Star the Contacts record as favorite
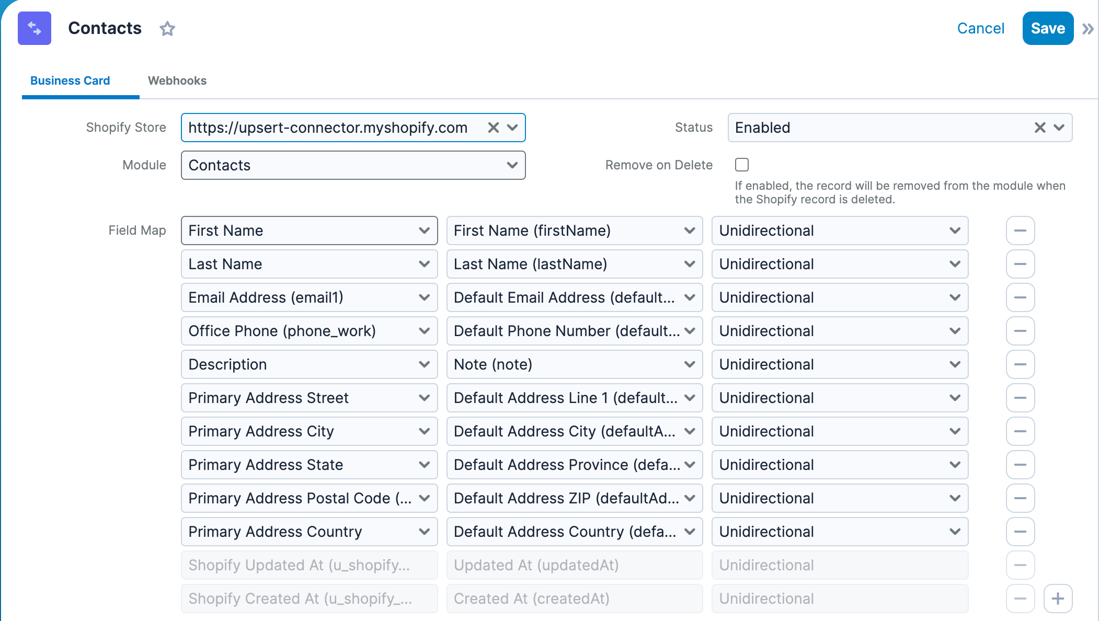 168,29
